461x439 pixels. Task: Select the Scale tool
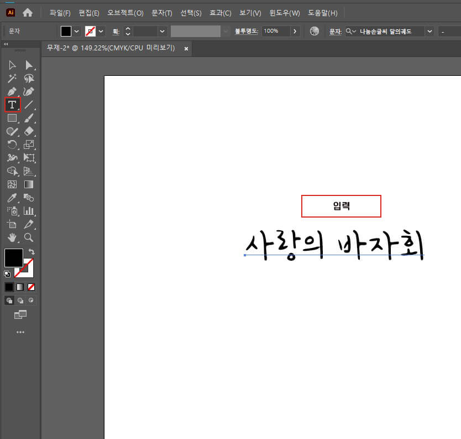point(29,144)
